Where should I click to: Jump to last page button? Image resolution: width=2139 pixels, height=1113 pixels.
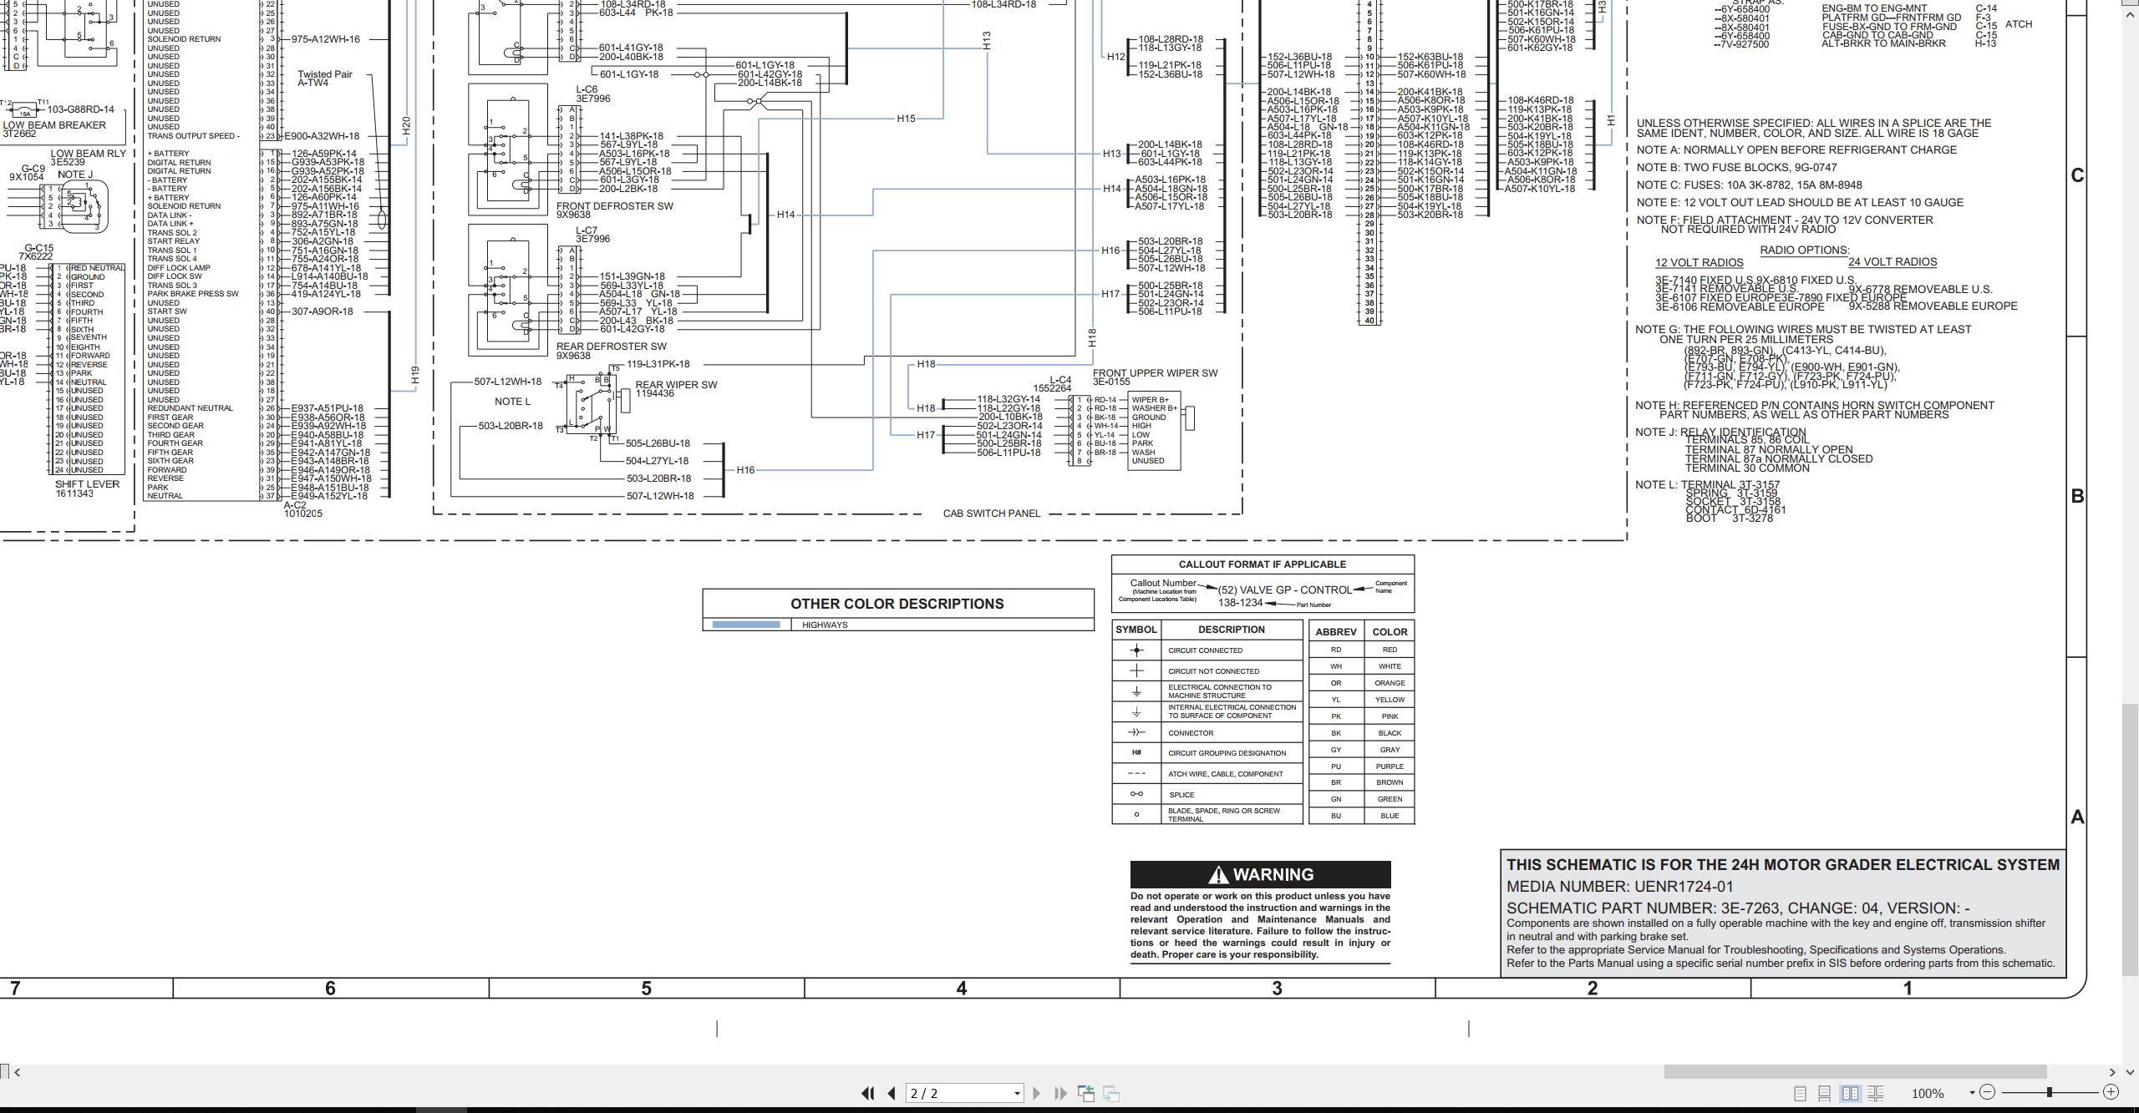(1061, 1093)
